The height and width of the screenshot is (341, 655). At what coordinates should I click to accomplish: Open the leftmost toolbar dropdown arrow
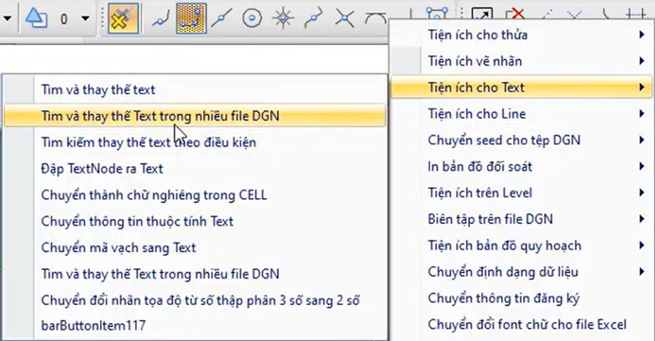pos(7,19)
